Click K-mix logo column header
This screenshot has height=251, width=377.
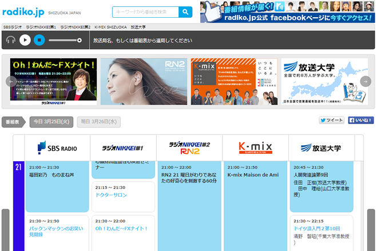[256, 148]
